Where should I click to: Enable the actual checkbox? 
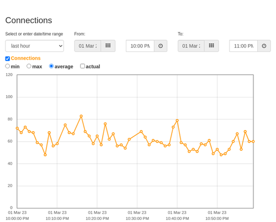83,66
